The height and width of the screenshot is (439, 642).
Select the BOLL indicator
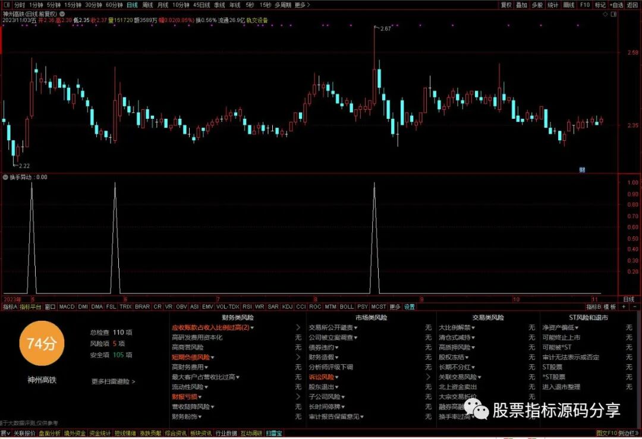tap(347, 307)
